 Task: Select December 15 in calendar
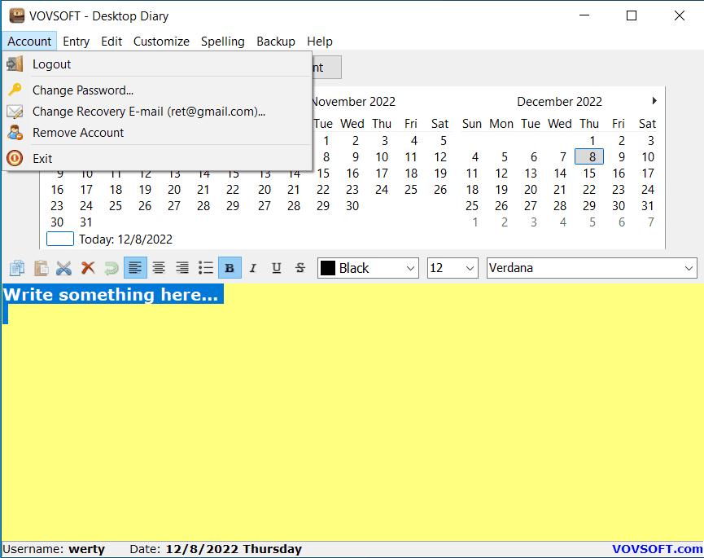click(589, 173)
